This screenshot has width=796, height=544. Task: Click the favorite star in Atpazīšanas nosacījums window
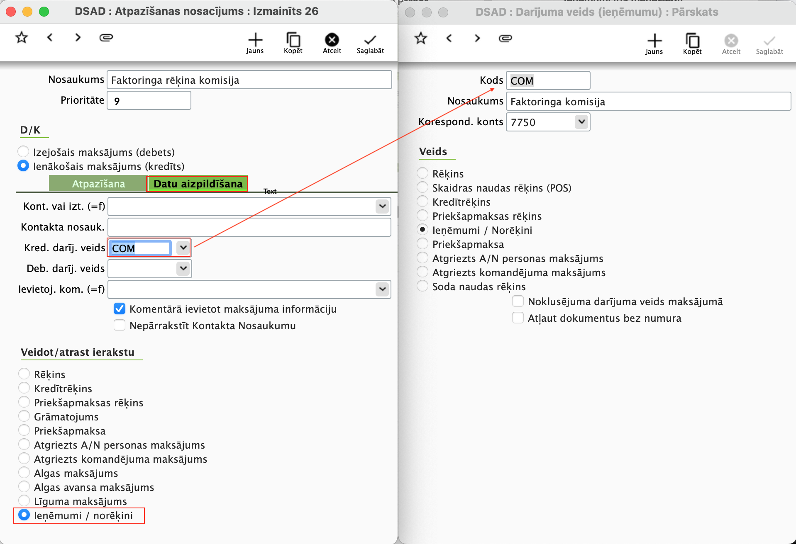pos(22,38)
